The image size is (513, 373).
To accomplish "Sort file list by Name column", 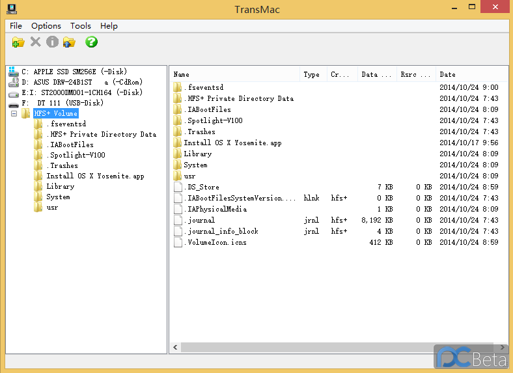I will pos(234,74).
